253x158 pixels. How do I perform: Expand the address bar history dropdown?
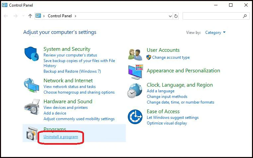tap(170, 16)
